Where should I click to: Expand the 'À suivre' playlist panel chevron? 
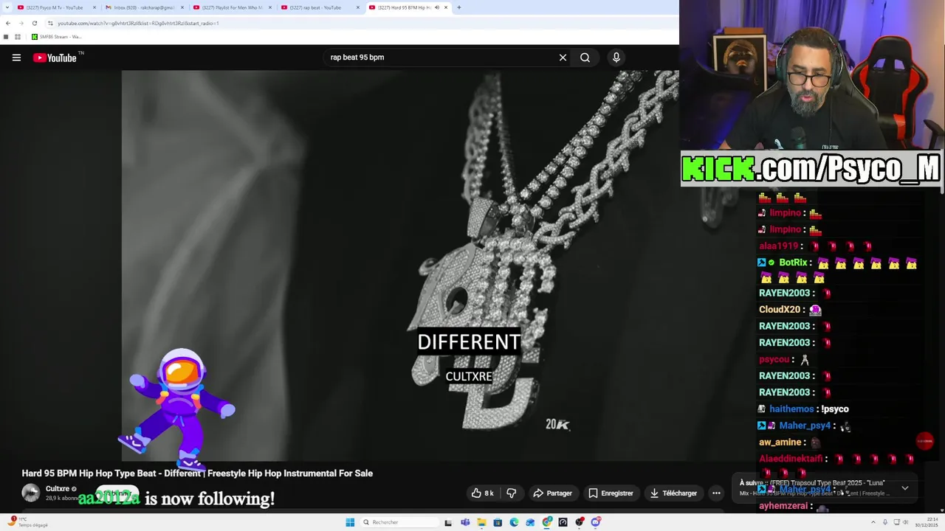coord(904,487)
